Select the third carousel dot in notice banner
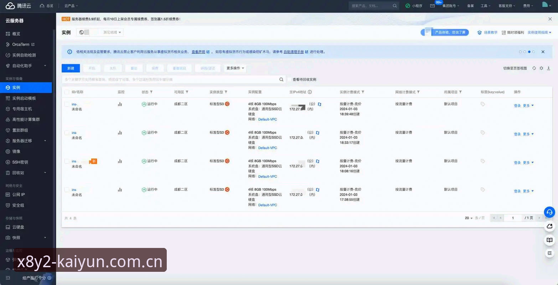The image size is (558, 285). point(529,52)
